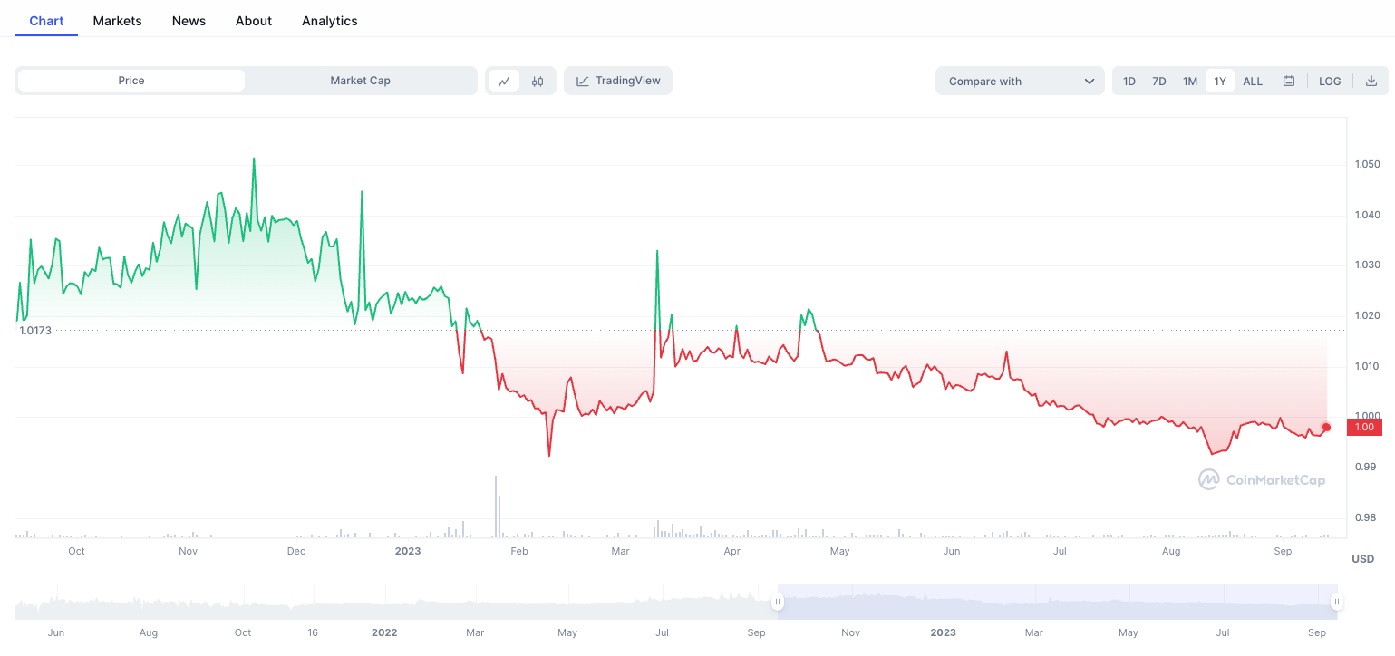Switch to the News tab
This screenshot has height=656, width=1395.
pyautogui.click(x=188, y=20)
